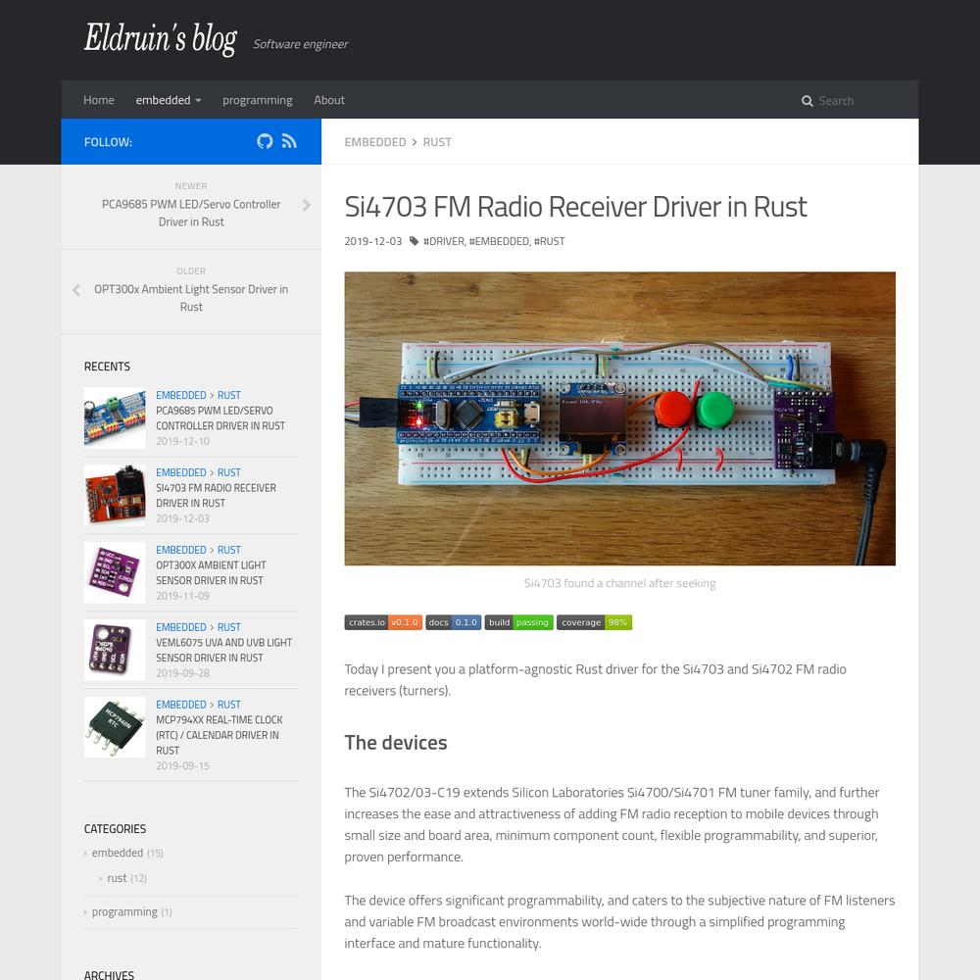Click the date 2019-09-15 in Recents
This screenshot has width=980, height=980.
[x=182, y=765]
